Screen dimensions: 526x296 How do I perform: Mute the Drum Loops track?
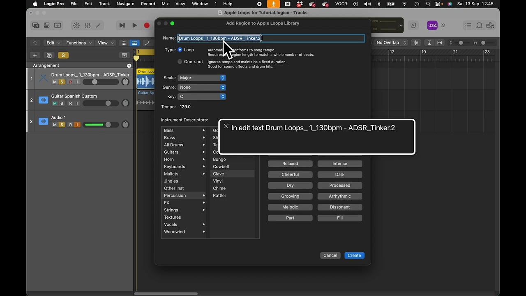point(55,82)
